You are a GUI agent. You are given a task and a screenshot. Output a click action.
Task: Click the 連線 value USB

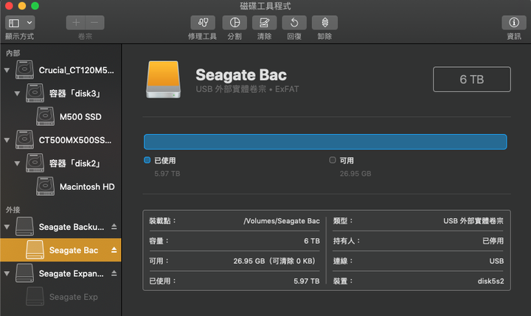pos(496,261)
